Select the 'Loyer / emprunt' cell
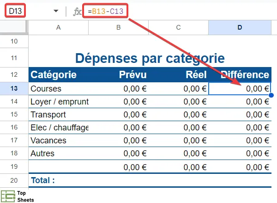 [x=59, y=102]
